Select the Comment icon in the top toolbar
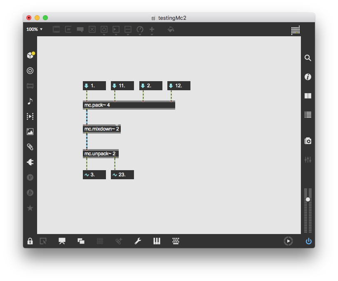This screenshot has height=281, width=338. 80,29
